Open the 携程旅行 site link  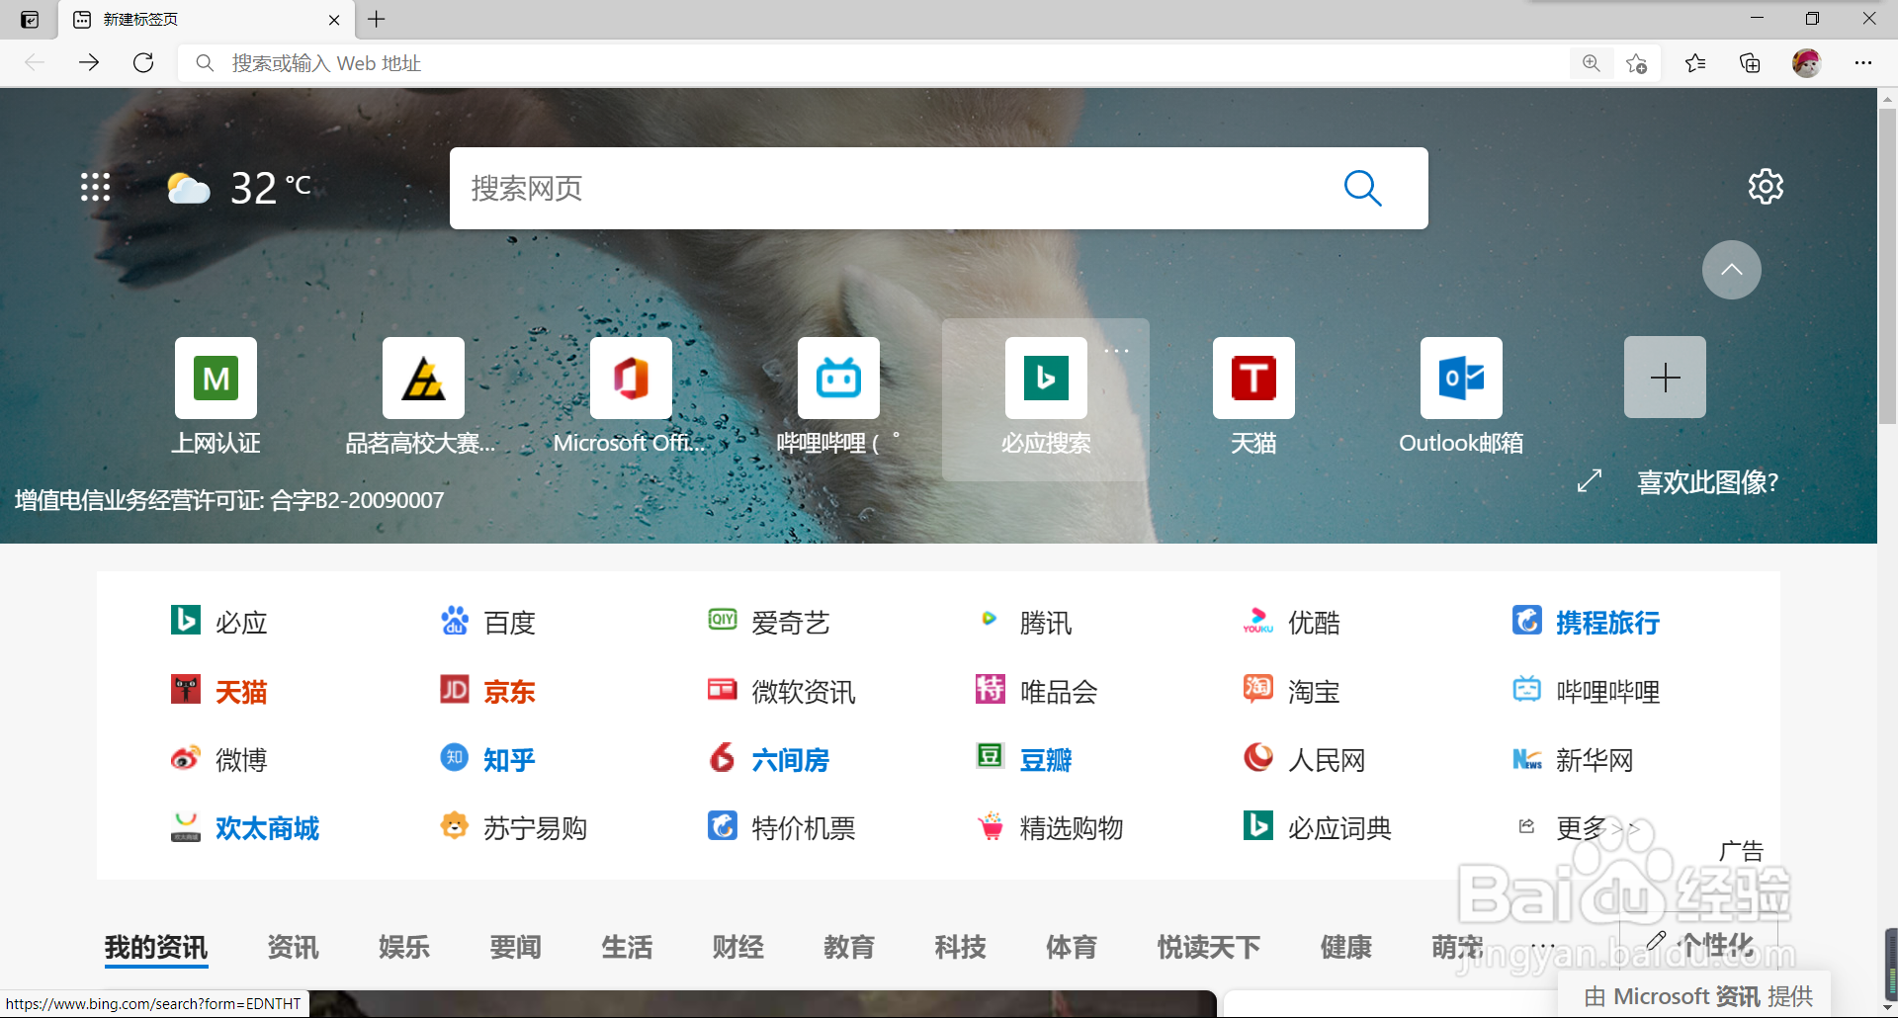(1587, 622)
